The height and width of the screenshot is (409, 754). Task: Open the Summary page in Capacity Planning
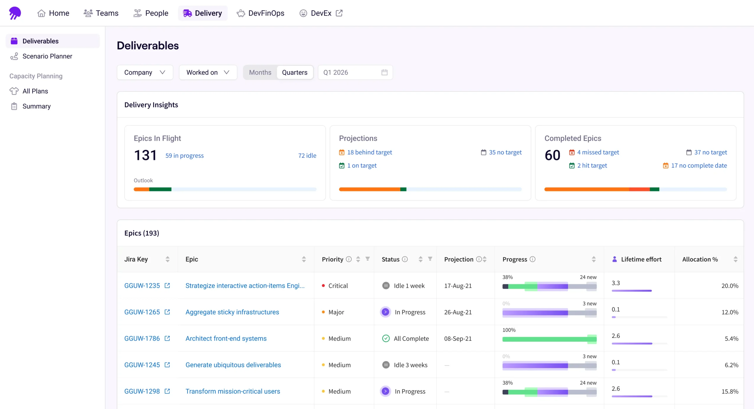(x=36, y=106)
